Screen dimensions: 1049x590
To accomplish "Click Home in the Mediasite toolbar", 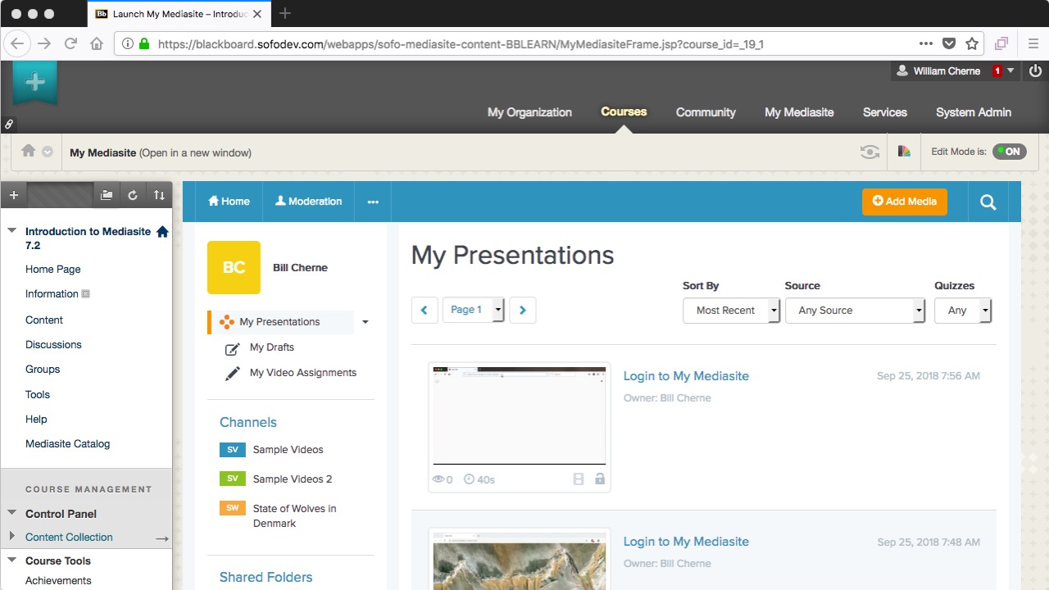I will 229,202.
